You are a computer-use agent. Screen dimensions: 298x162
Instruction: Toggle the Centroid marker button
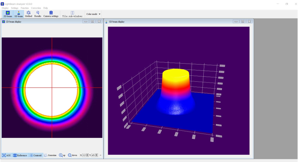[x=36, y=155]
